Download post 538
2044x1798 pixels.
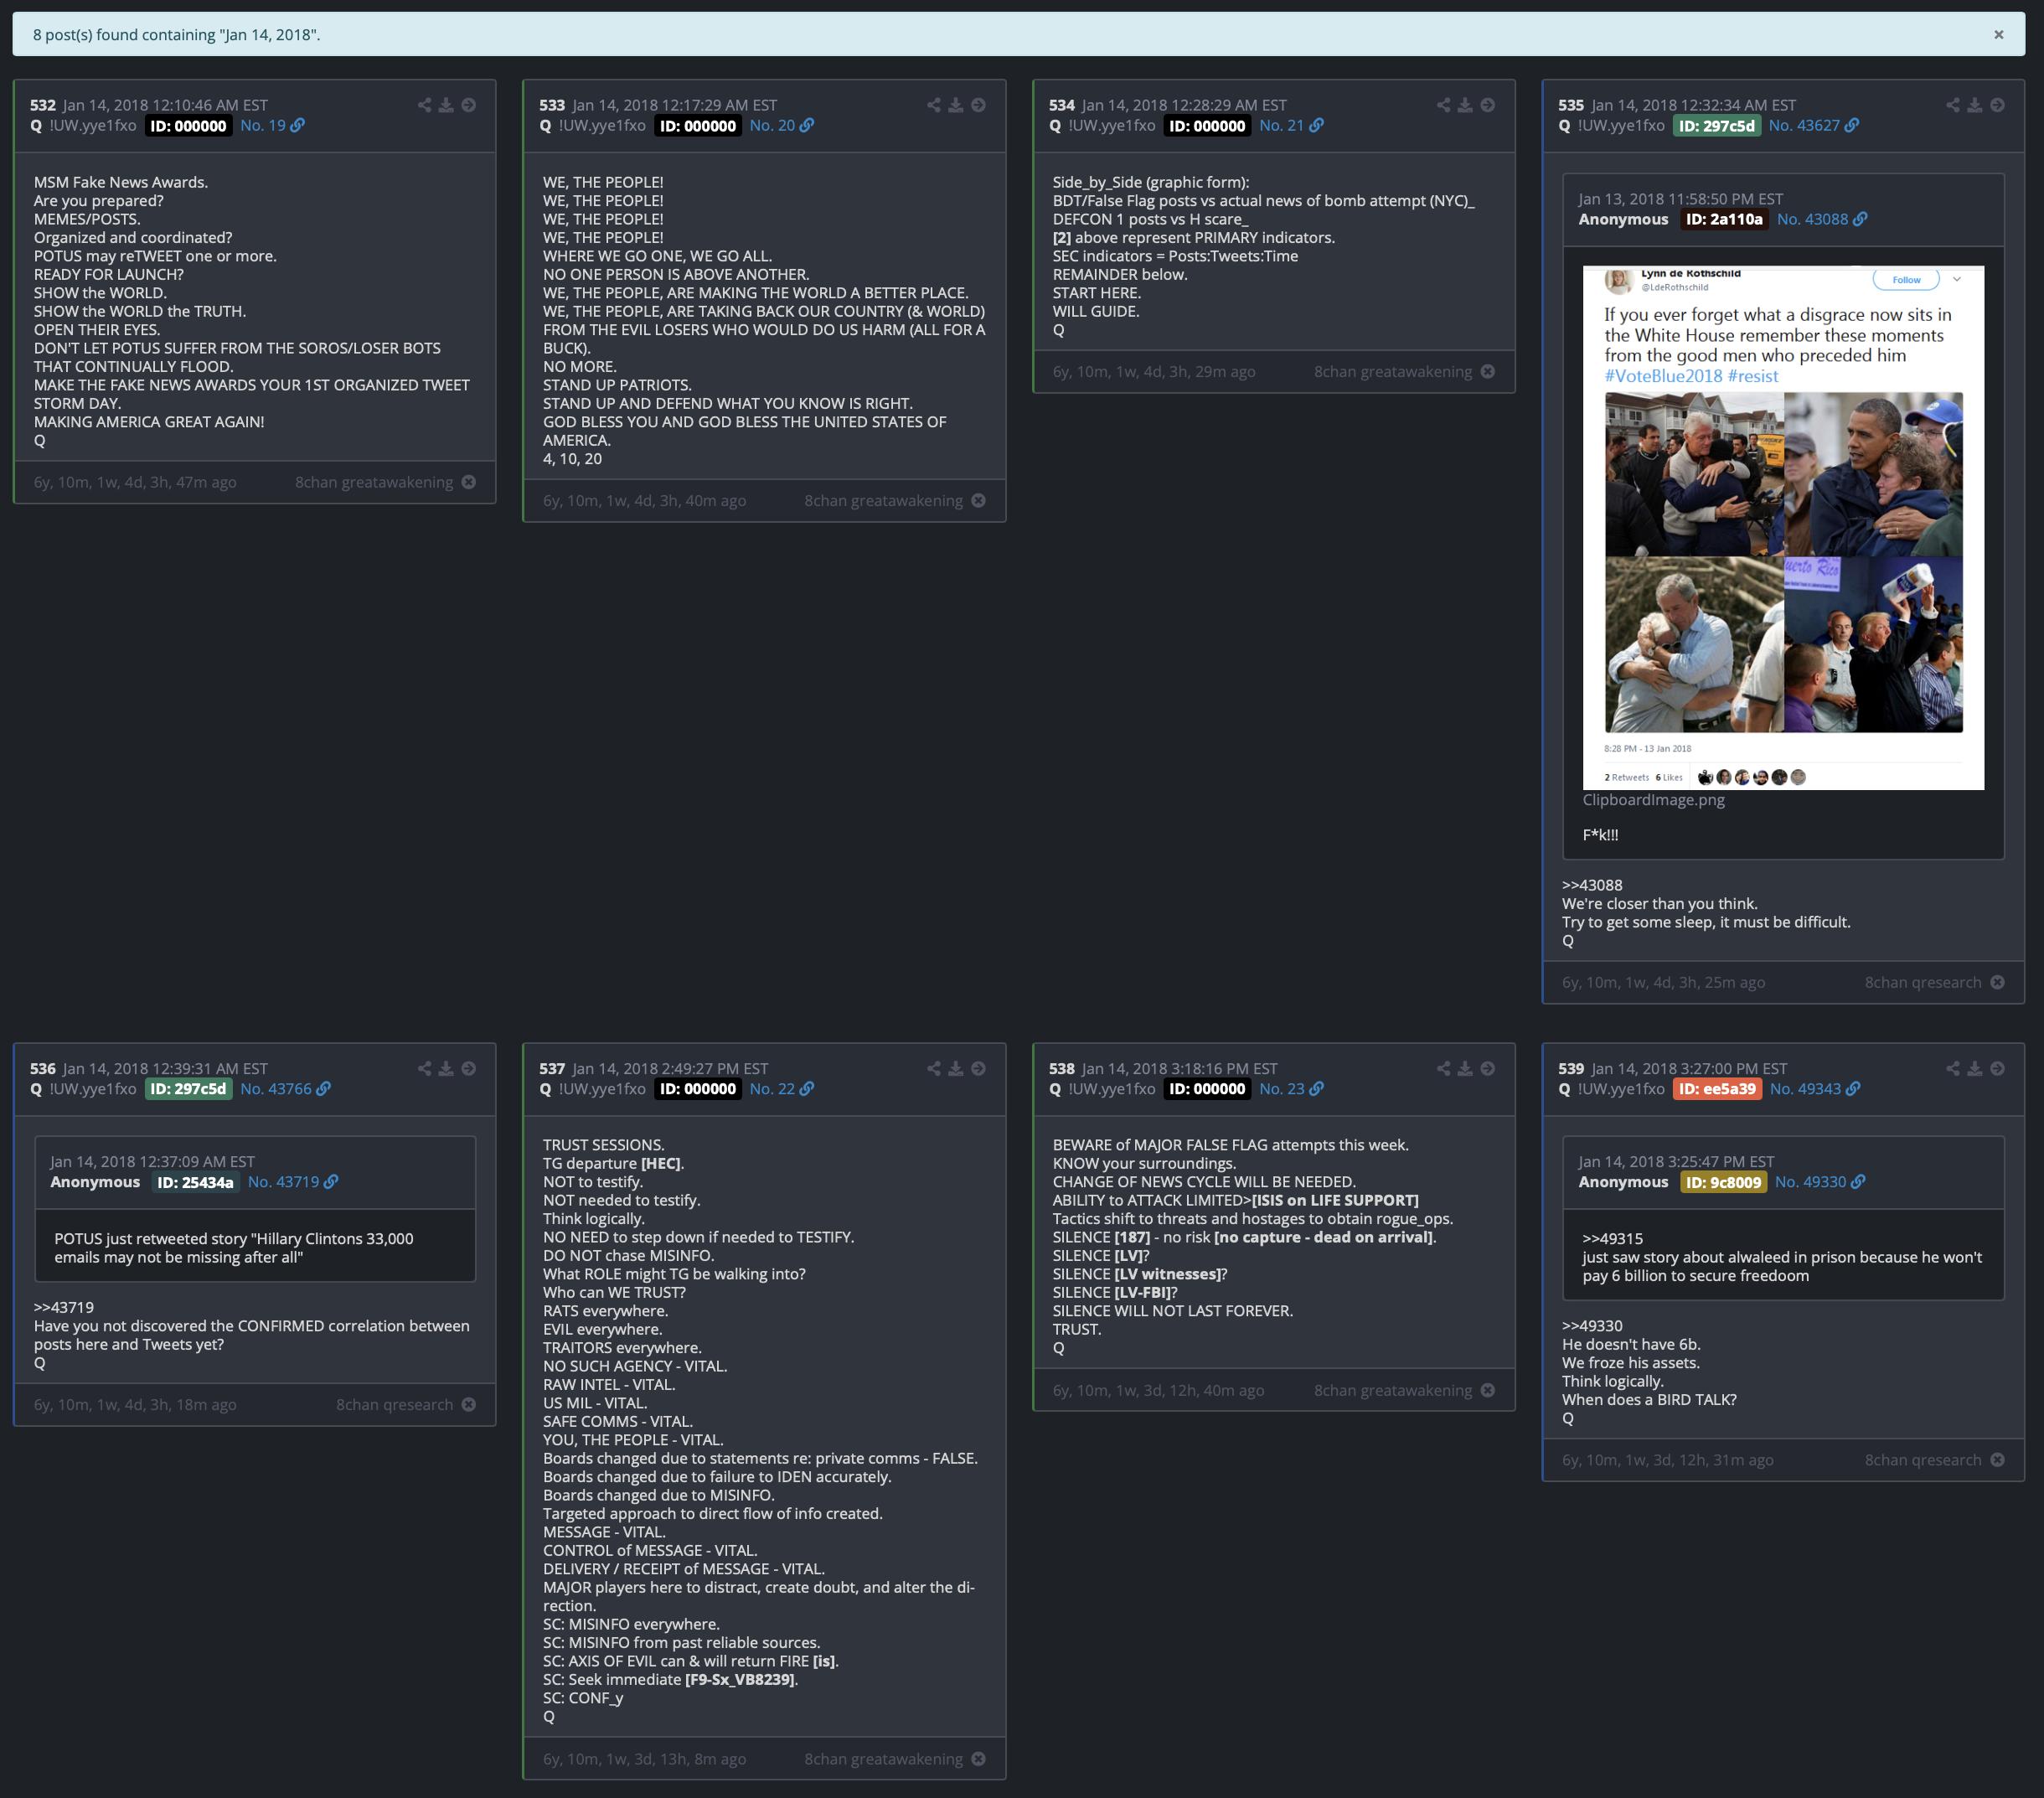coord(1465,1068)
